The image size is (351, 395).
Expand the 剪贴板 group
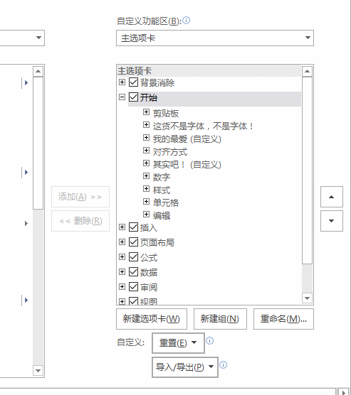[x=146, y=112]
